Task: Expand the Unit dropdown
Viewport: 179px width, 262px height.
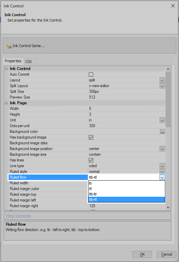Action: tap(162, 120)
